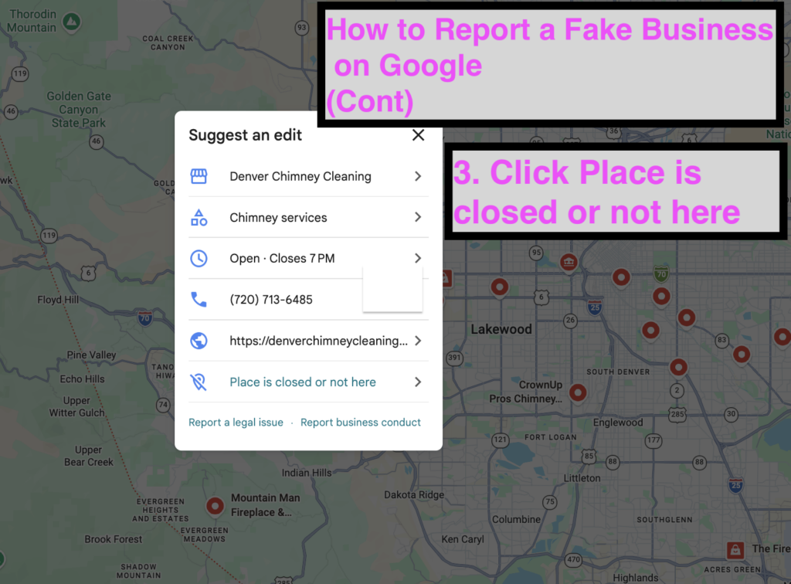
Task: Select the Chimney services row
Action: coord(278,218)
